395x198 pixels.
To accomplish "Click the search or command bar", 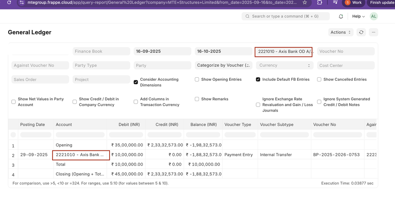I will click(x=285, y=17).
